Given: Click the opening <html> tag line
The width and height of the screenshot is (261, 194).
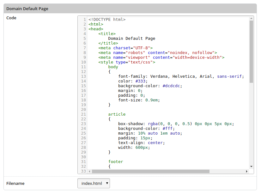Looking at the screenshot, I should (96, 24).
